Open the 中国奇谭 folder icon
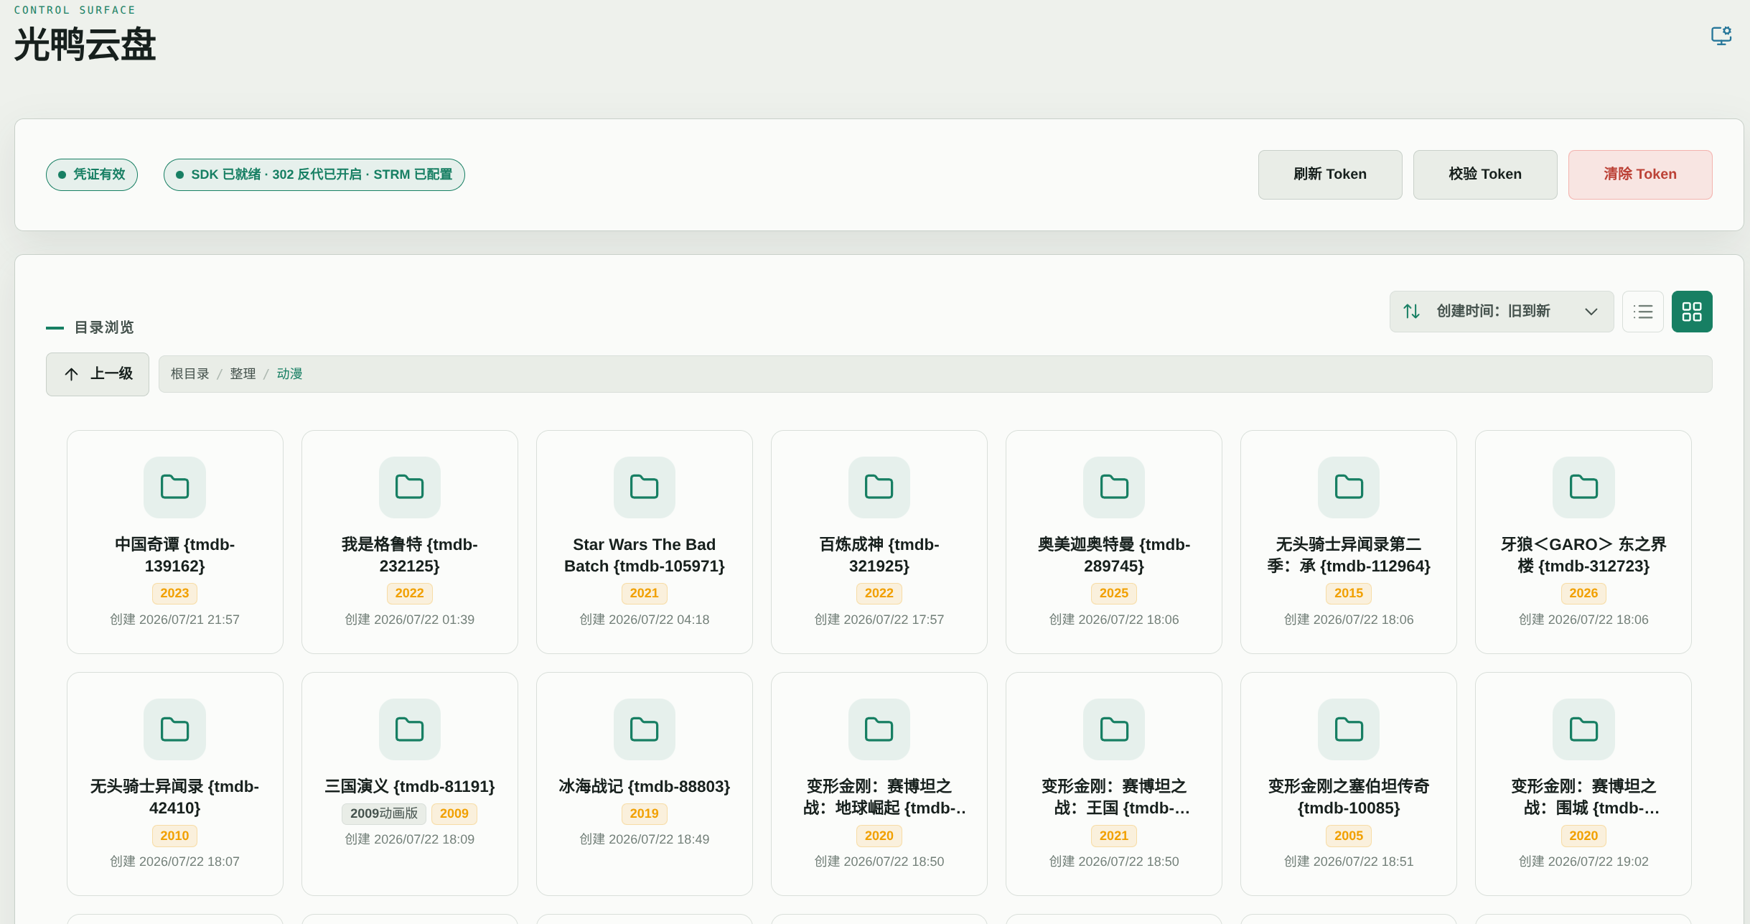The height and width of the screenshot is (924, 1750). pos(174,487)
